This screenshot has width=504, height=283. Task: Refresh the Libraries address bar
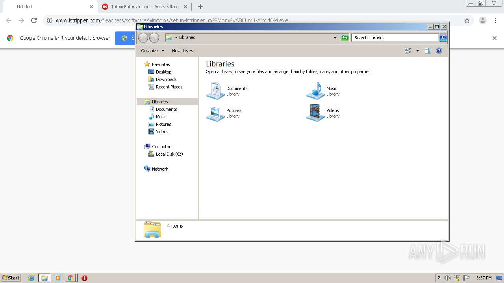[345, 38]
